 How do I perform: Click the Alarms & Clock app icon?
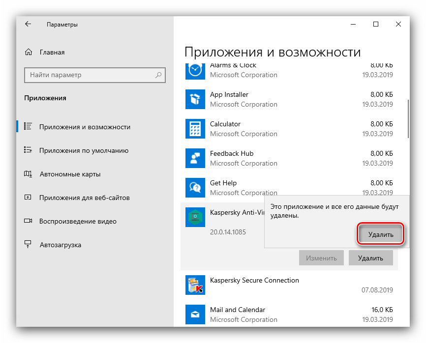195,70
